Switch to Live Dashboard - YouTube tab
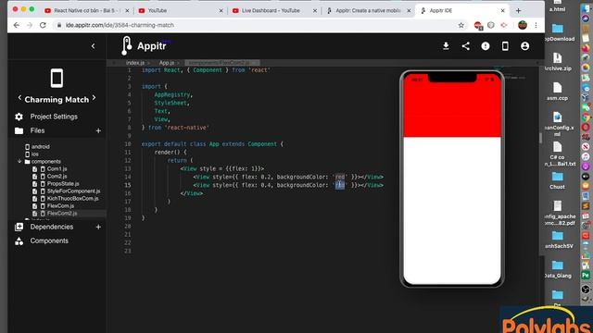Screen dimensions: 593x333 tap(273, 10)
